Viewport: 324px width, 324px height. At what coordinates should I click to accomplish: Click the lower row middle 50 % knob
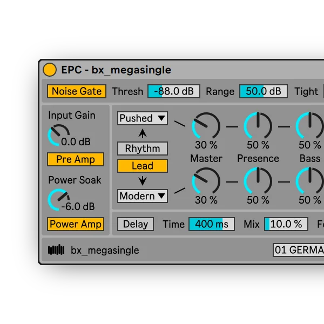pyautogui.click(x=258, y=181)
